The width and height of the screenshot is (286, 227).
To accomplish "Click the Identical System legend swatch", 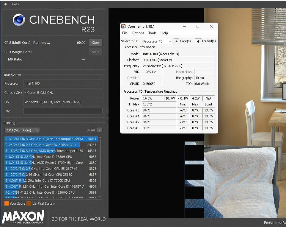I will (x=29, y=203).
